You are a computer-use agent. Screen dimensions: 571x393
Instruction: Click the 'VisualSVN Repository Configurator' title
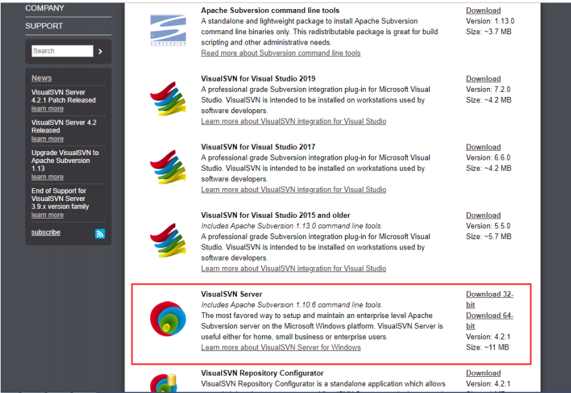262,374
